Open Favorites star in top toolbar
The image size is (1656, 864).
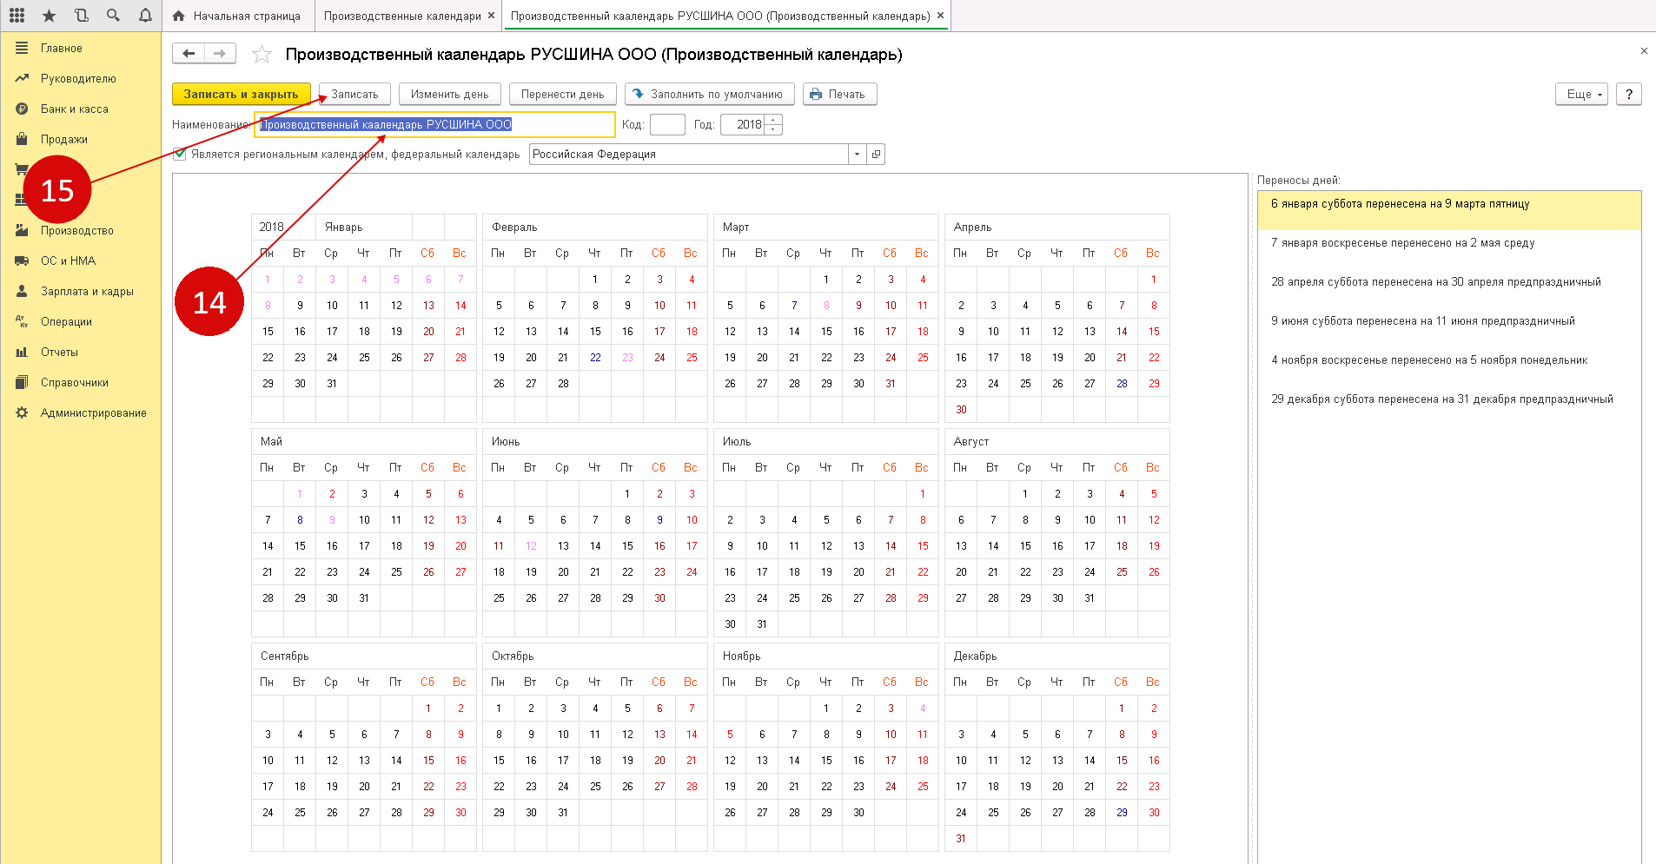pos(50,15)
